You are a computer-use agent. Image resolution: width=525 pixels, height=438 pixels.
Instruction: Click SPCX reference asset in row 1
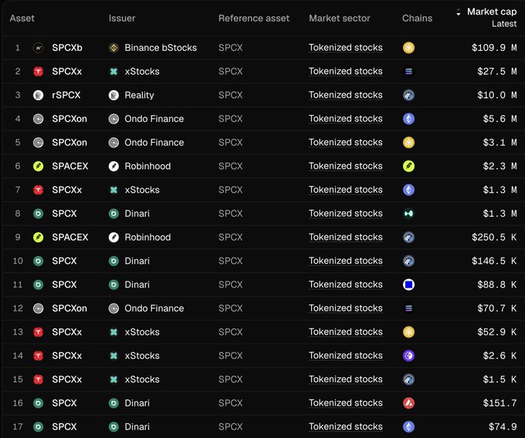[x=230, y=48]
